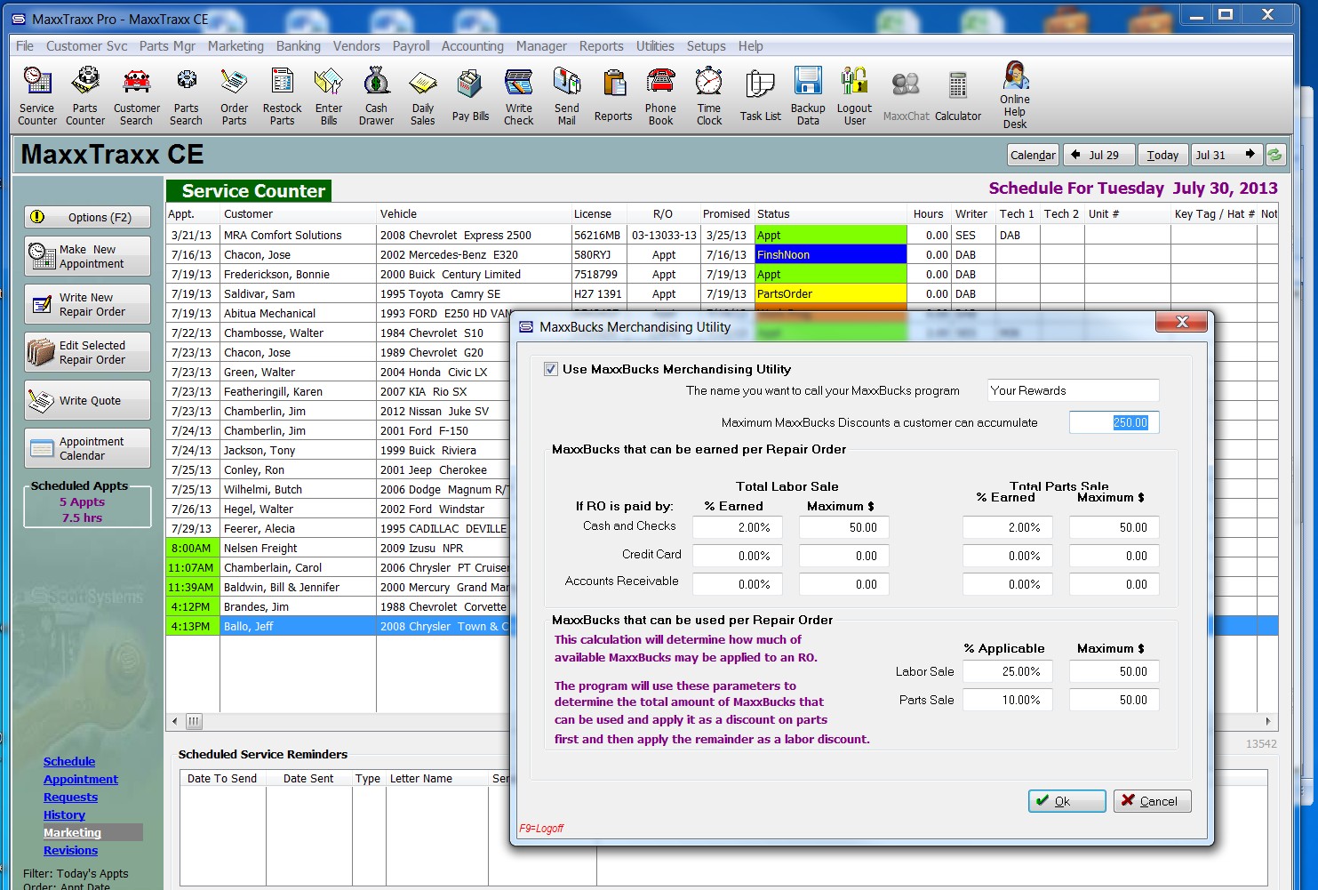Edit Labor Sale % Applicable field
Screen dimensions: 1318x890
(x=1008, y=671)
